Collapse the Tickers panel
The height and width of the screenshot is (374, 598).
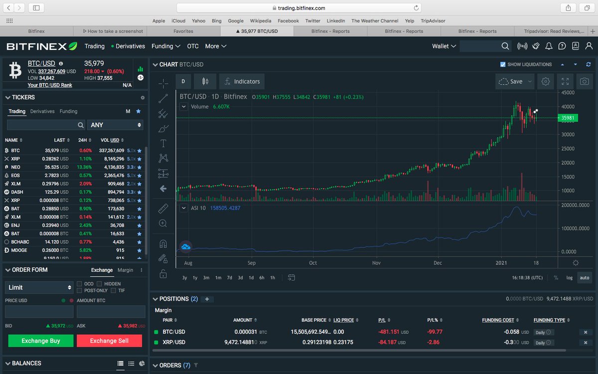(8, 98)
